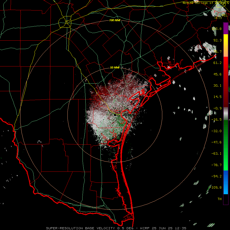The image size is (230, 230).
Task: Pick the yellow-orange segment of the color bar
Action: click(226, 45)
